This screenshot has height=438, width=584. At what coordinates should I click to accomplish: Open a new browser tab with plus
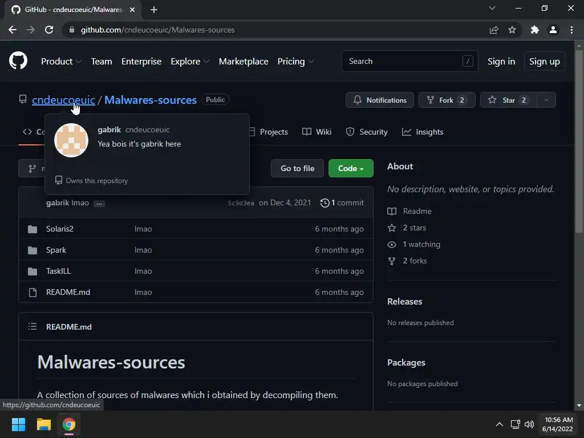pos(154,10)
